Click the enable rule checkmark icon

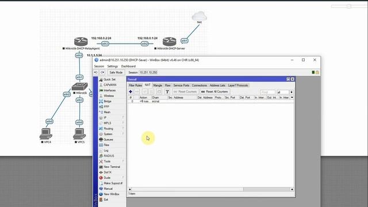(145, 91)
